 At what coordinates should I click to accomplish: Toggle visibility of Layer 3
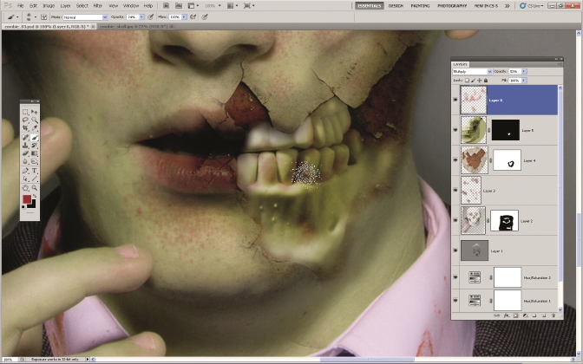click(455, 191)
